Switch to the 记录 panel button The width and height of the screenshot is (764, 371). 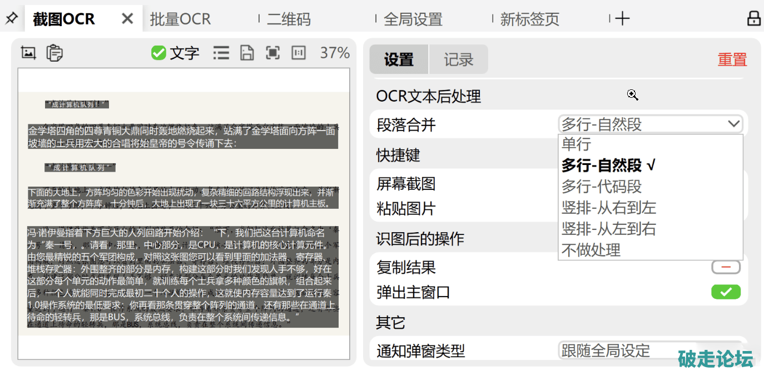[458, 59]
